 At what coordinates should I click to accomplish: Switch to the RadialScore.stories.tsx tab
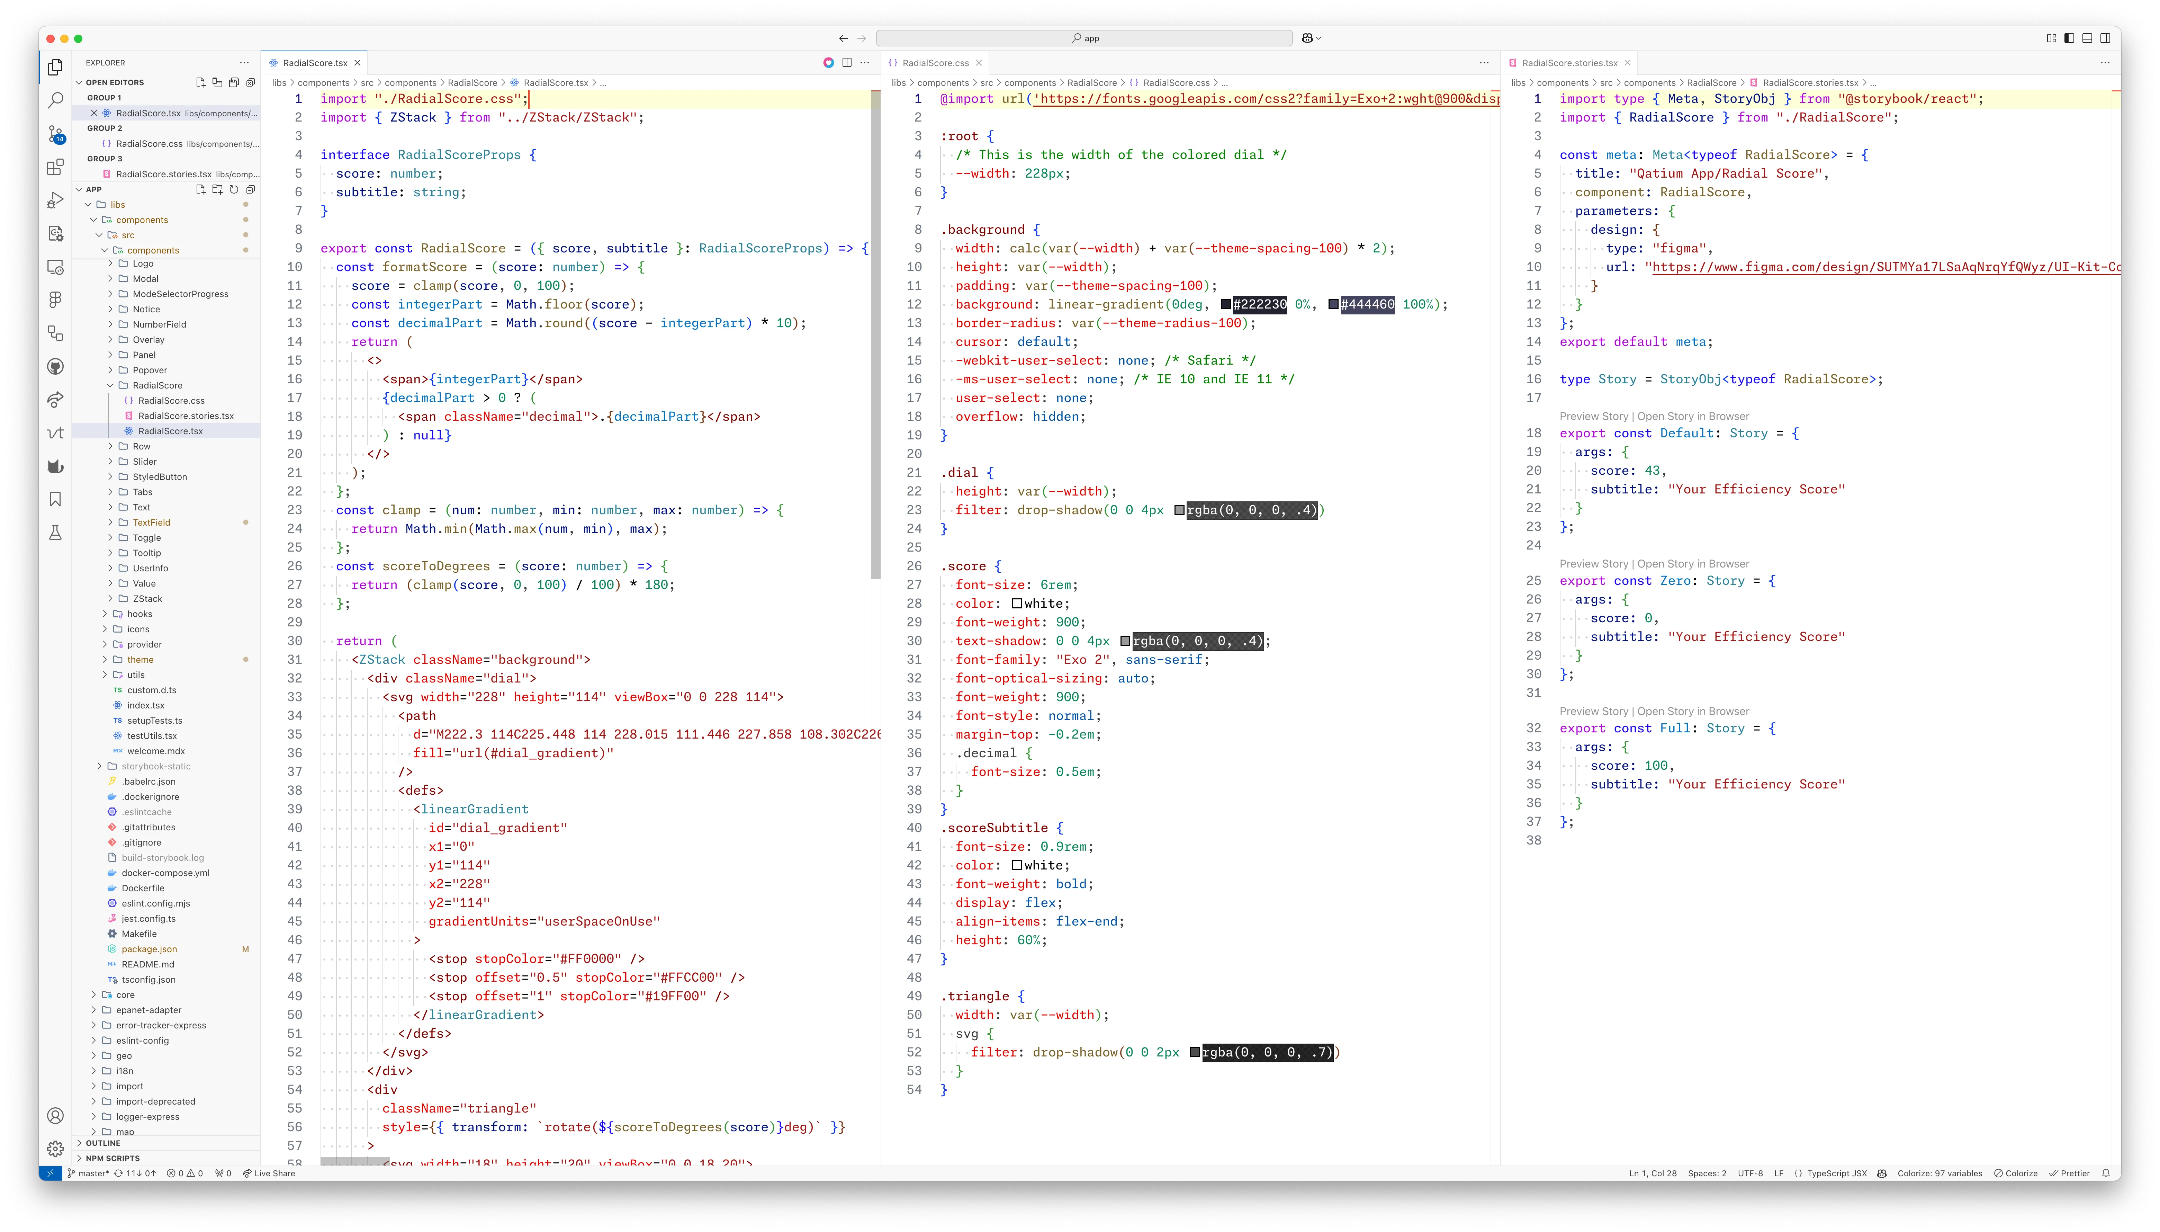tap(1569, 63)
